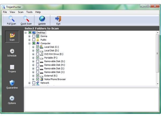Screen dimensions: 161x116
Task: Collapse the Desktop tree node
Action: click(x=25, y=33)
